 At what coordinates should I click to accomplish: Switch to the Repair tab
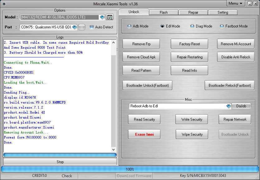(x=193, y=12)
